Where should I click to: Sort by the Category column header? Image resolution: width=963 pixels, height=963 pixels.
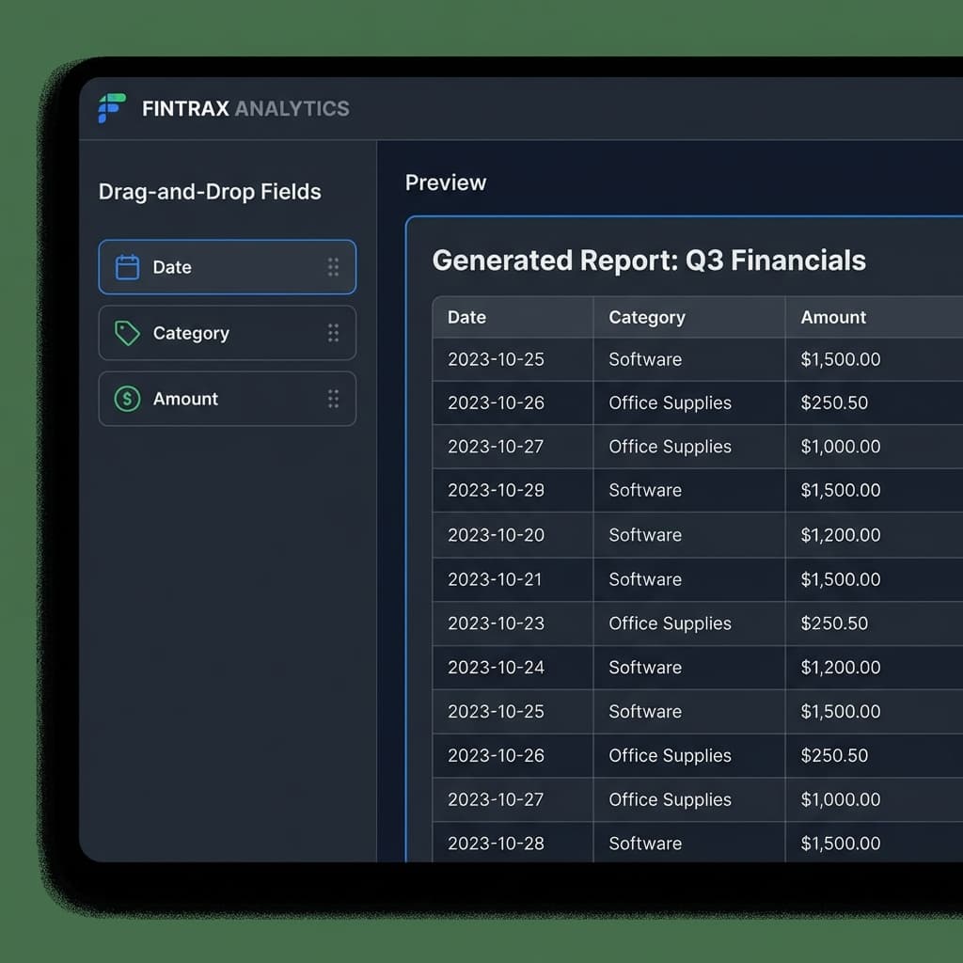[x=647, y=317]
